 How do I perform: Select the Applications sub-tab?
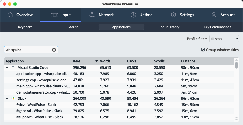pyautogui.click(x=121, y=27)
